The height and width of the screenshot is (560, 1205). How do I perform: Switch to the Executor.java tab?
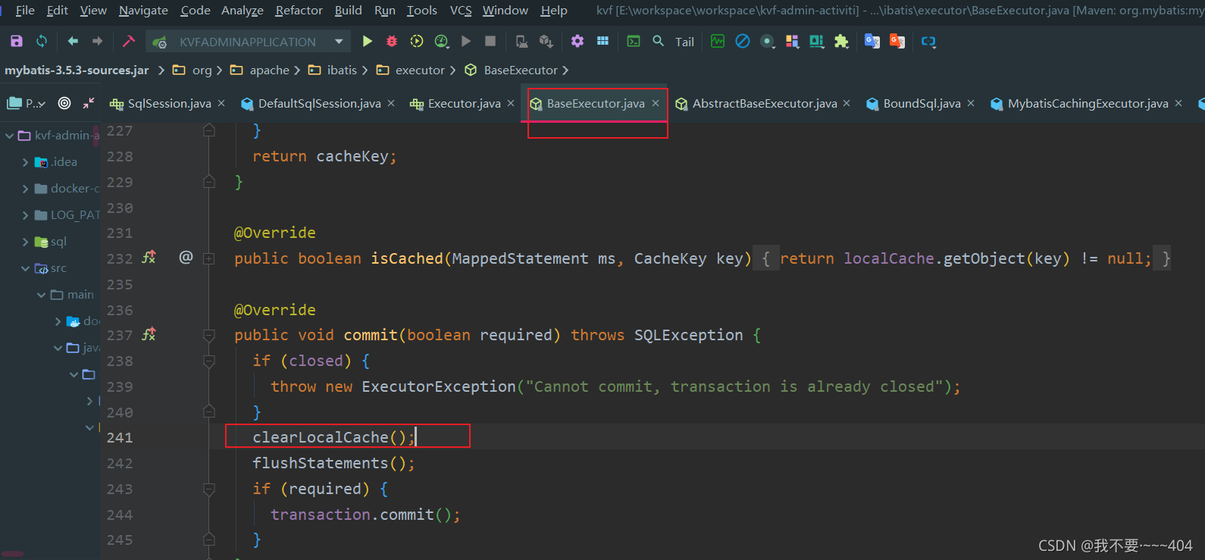coord(464,104)
